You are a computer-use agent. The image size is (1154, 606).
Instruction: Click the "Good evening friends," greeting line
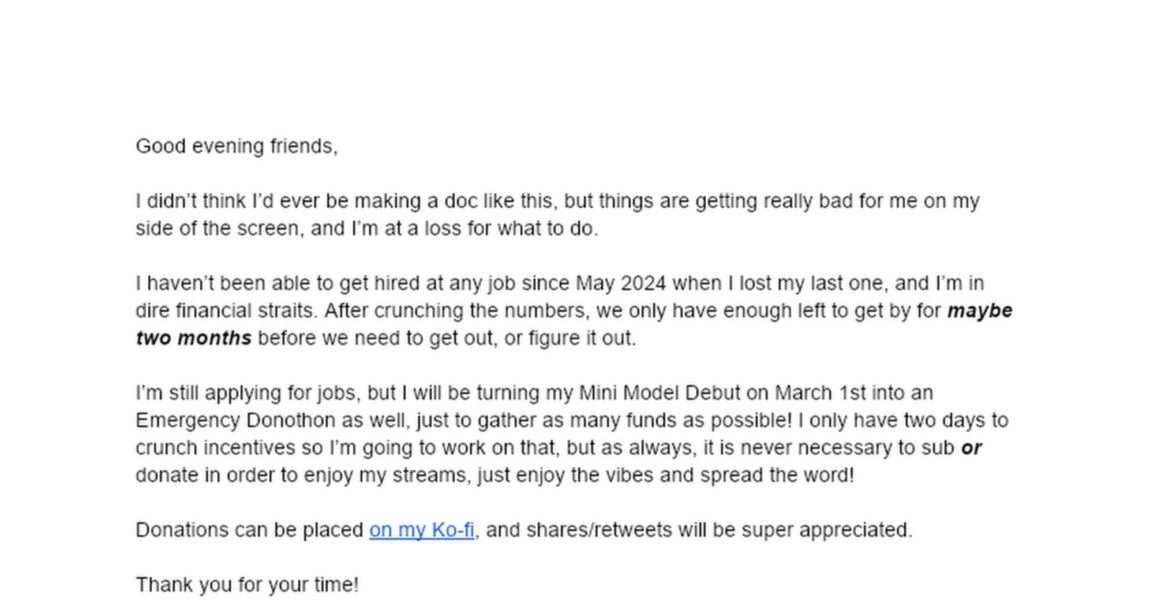click(x=237, y=146)
